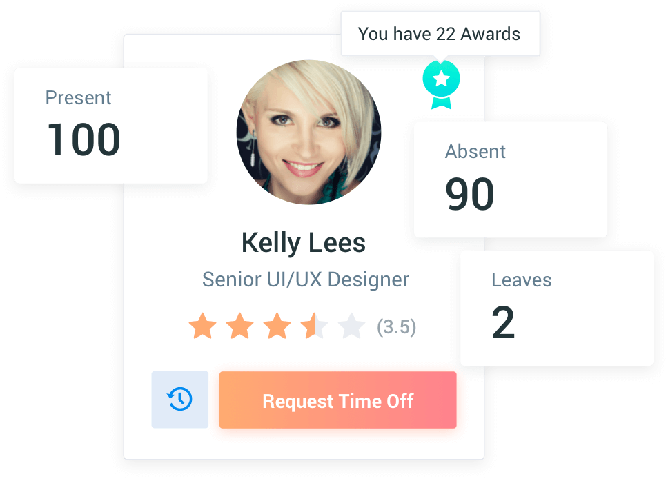
Task: Click the Request Time Off button
Action: (x=338, y=400)
